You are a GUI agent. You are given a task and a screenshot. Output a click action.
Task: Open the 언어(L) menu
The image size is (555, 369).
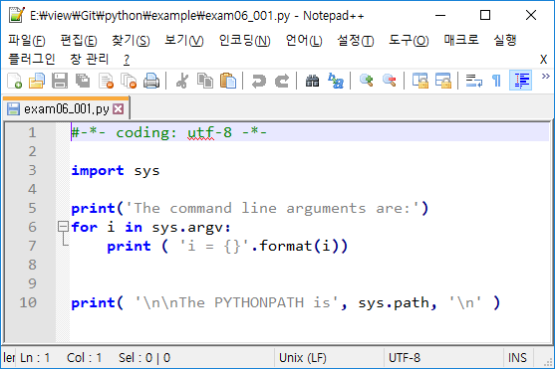tap(304, 41)
